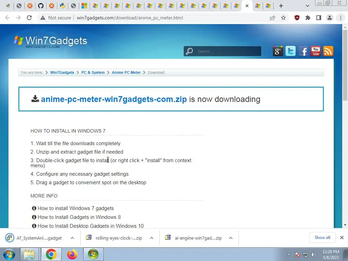
Task: Open the Twitter social link
Action: point(291,51)
